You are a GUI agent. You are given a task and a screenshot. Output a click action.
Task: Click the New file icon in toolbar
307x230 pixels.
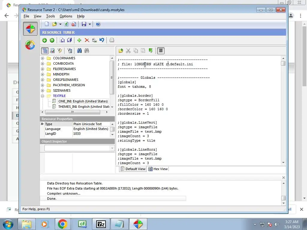point(47,24)
